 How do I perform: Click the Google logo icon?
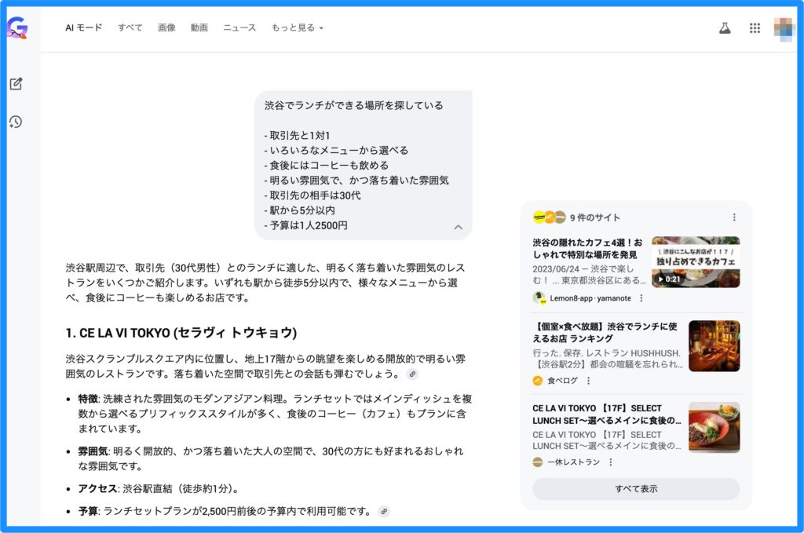pyautogui.click(x=17, y=28)
